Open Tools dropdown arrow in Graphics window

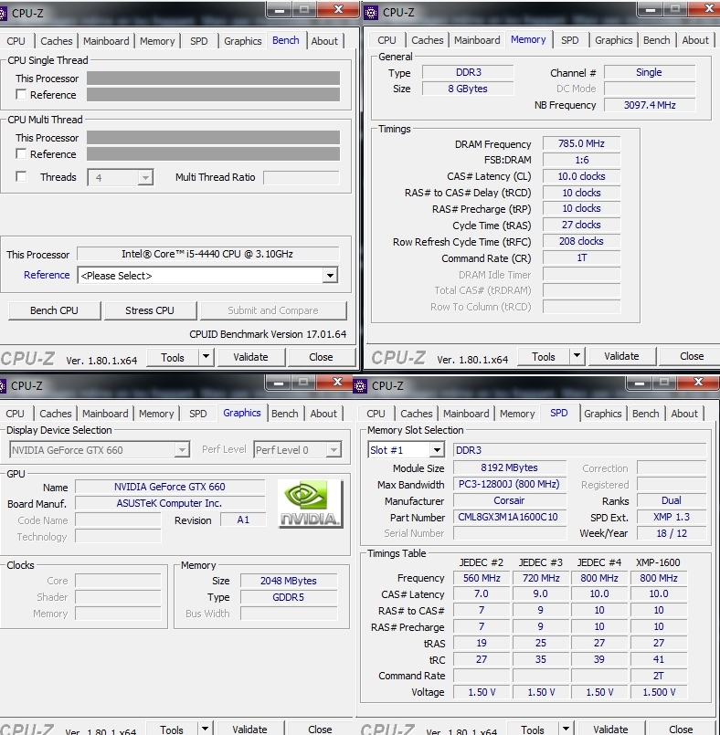click(x=205, y=729)
